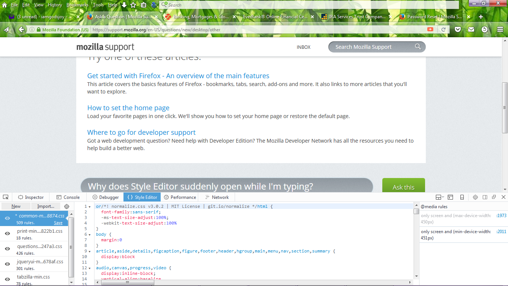508x286 pixels.
Task: Click the green padlock security icon
Action: click(39, 29)
